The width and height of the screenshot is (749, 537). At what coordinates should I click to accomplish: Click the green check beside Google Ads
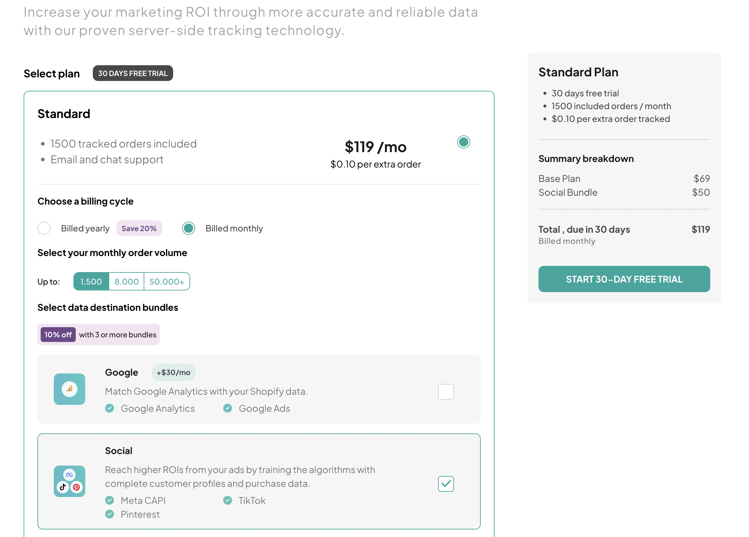(x=228, y=408)
